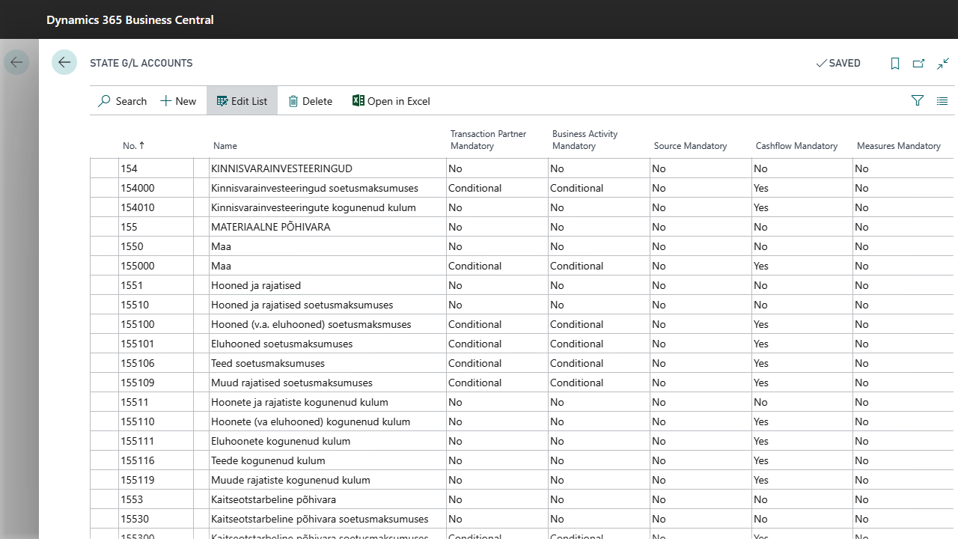Select account number 155101
This screenshot has width=958, height=539.
tap(156, 344)
